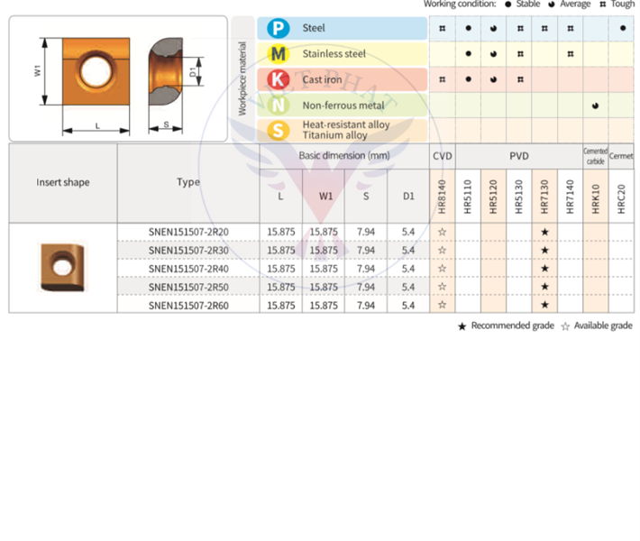Click the HRC20 grade header

pos(621,199)
